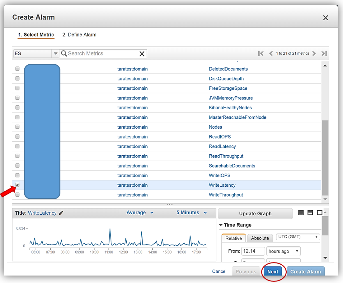Uncheck the WriteLatency metric checkbox
This screenshot has width=343, height=283.
coord(17,185)
